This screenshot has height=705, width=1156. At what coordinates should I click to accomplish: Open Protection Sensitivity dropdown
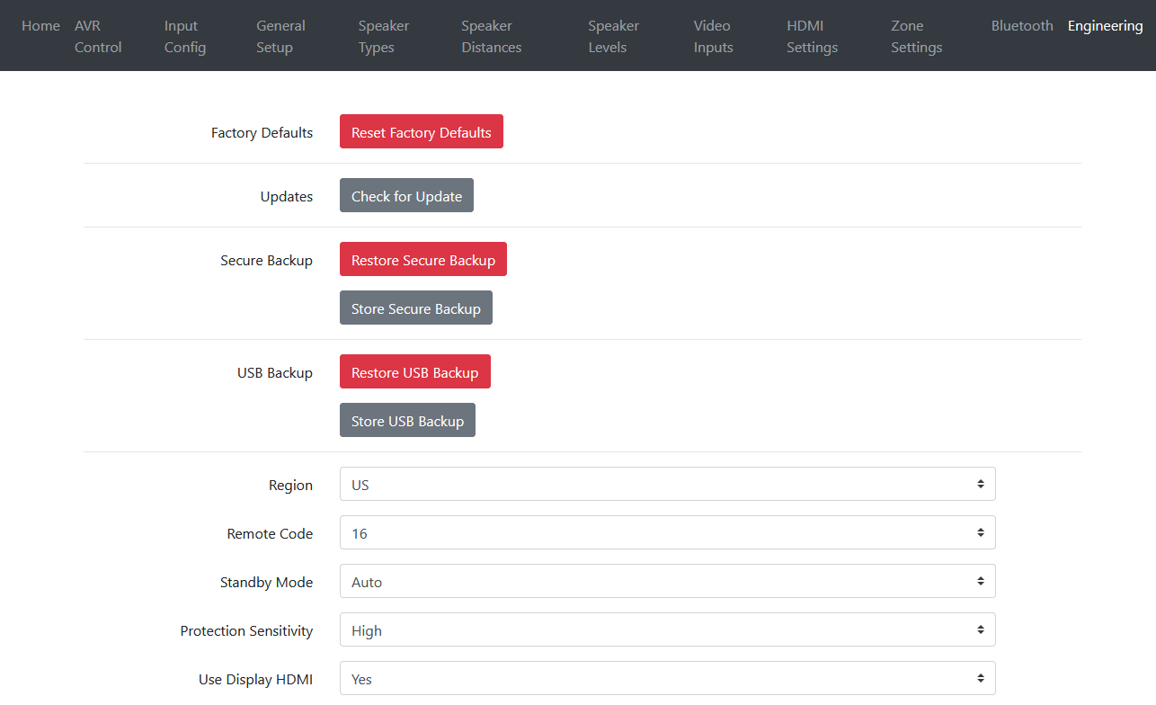[667, 630]
